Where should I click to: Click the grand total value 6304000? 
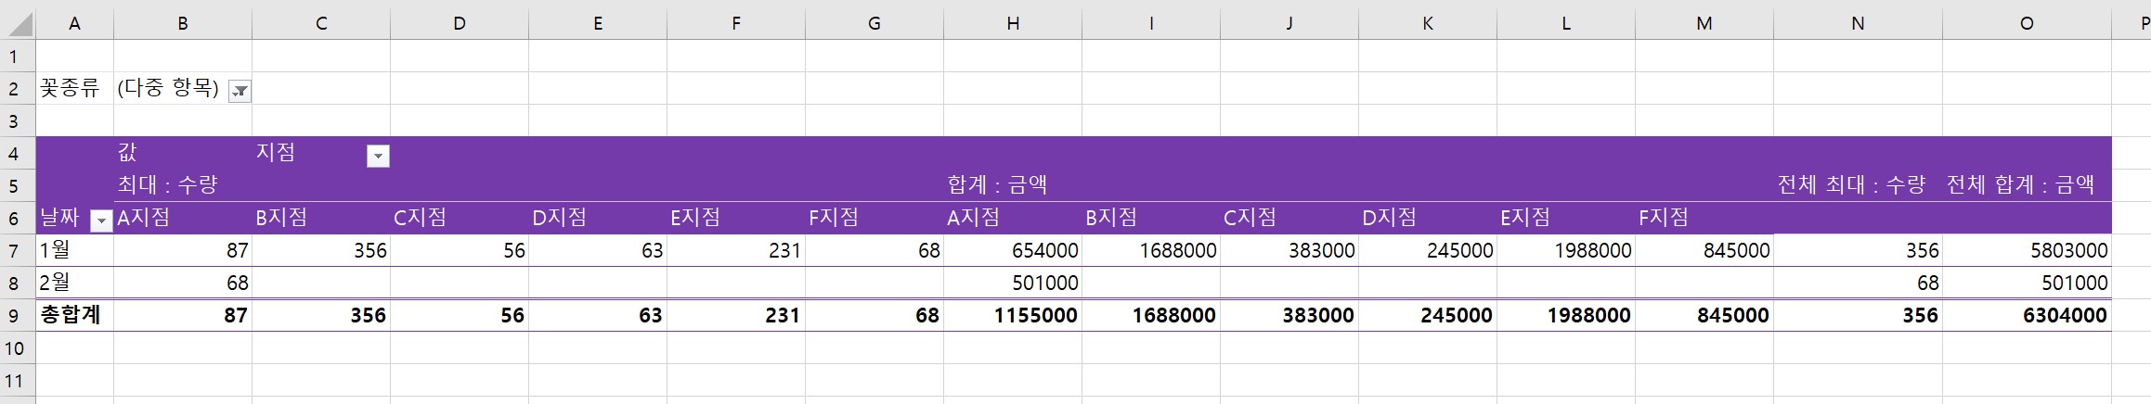click(x=2027, y=315)
